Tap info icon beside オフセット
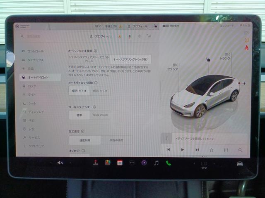 (83, 151)
